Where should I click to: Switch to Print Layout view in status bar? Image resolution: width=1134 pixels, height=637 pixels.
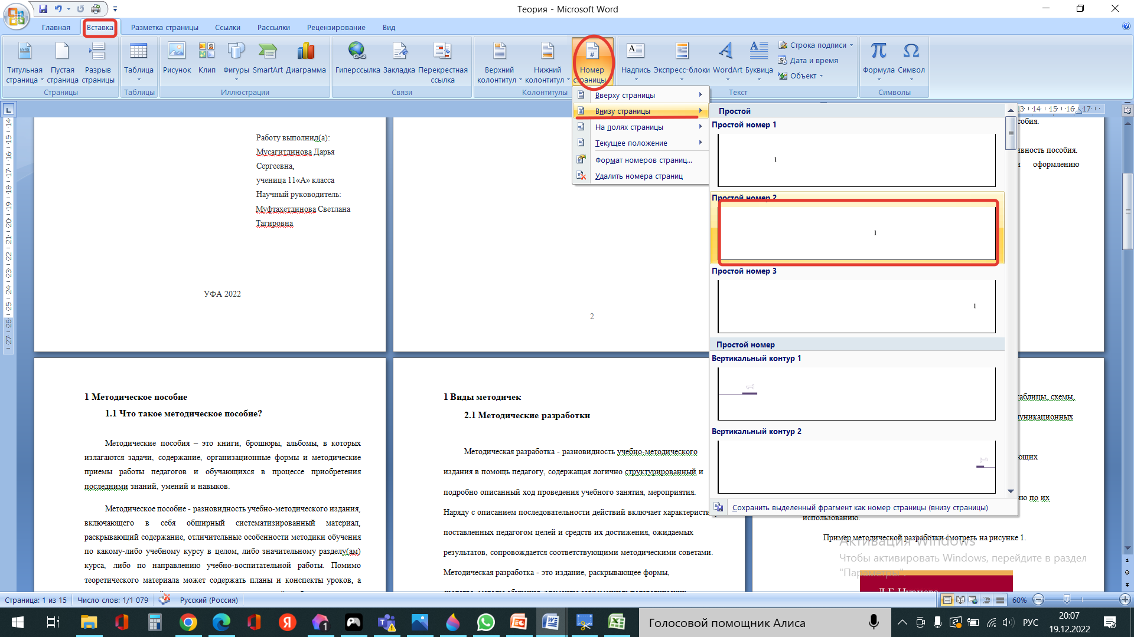click(x=947, y=600)
